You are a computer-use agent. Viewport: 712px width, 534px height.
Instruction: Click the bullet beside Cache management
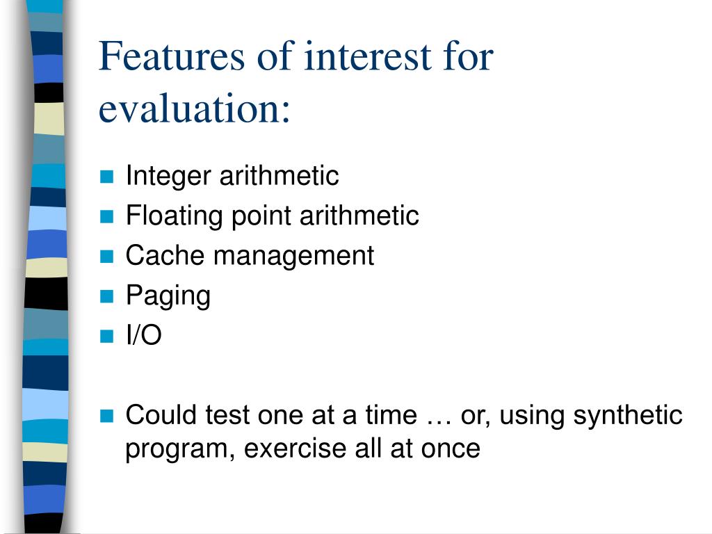coord(106,256)
